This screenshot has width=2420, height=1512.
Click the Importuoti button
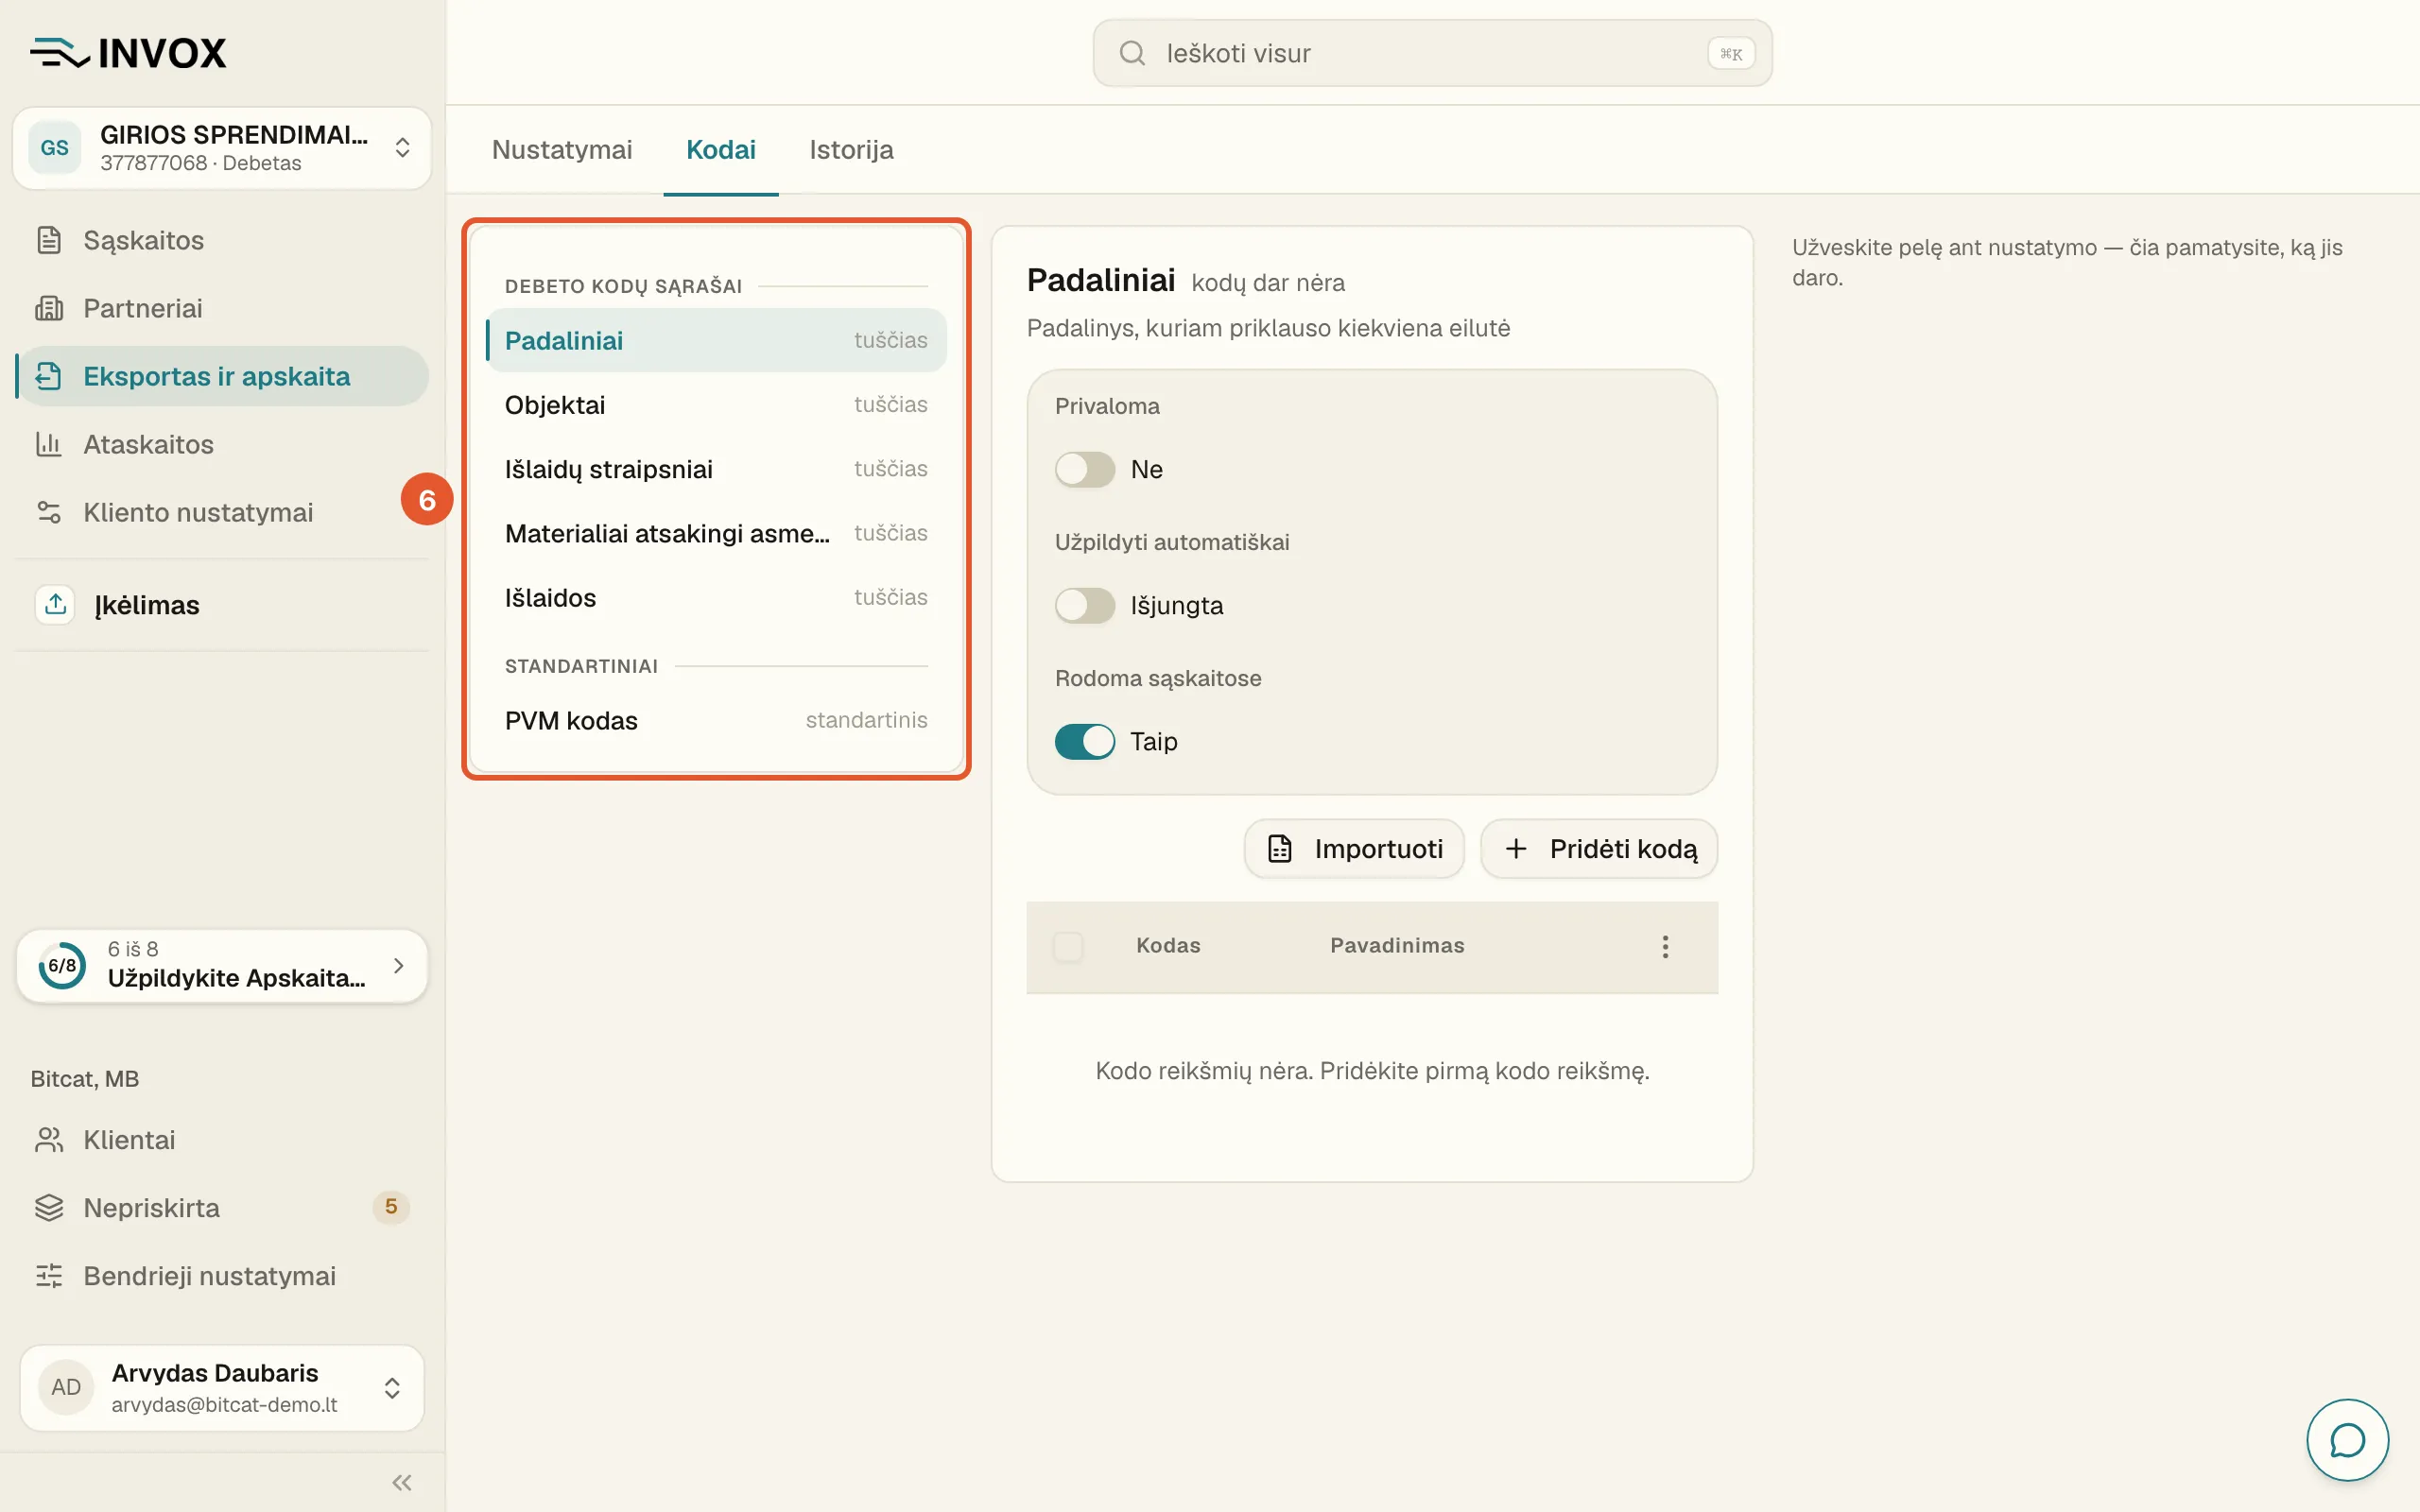(1354, 849)
